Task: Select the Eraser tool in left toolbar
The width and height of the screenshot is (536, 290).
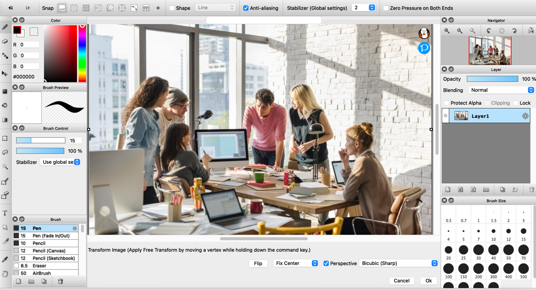Action: coord(5,41)
